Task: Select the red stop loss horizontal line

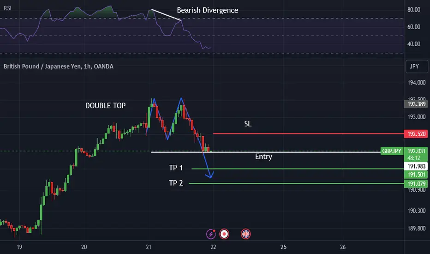Action: (x=308, y=134)
